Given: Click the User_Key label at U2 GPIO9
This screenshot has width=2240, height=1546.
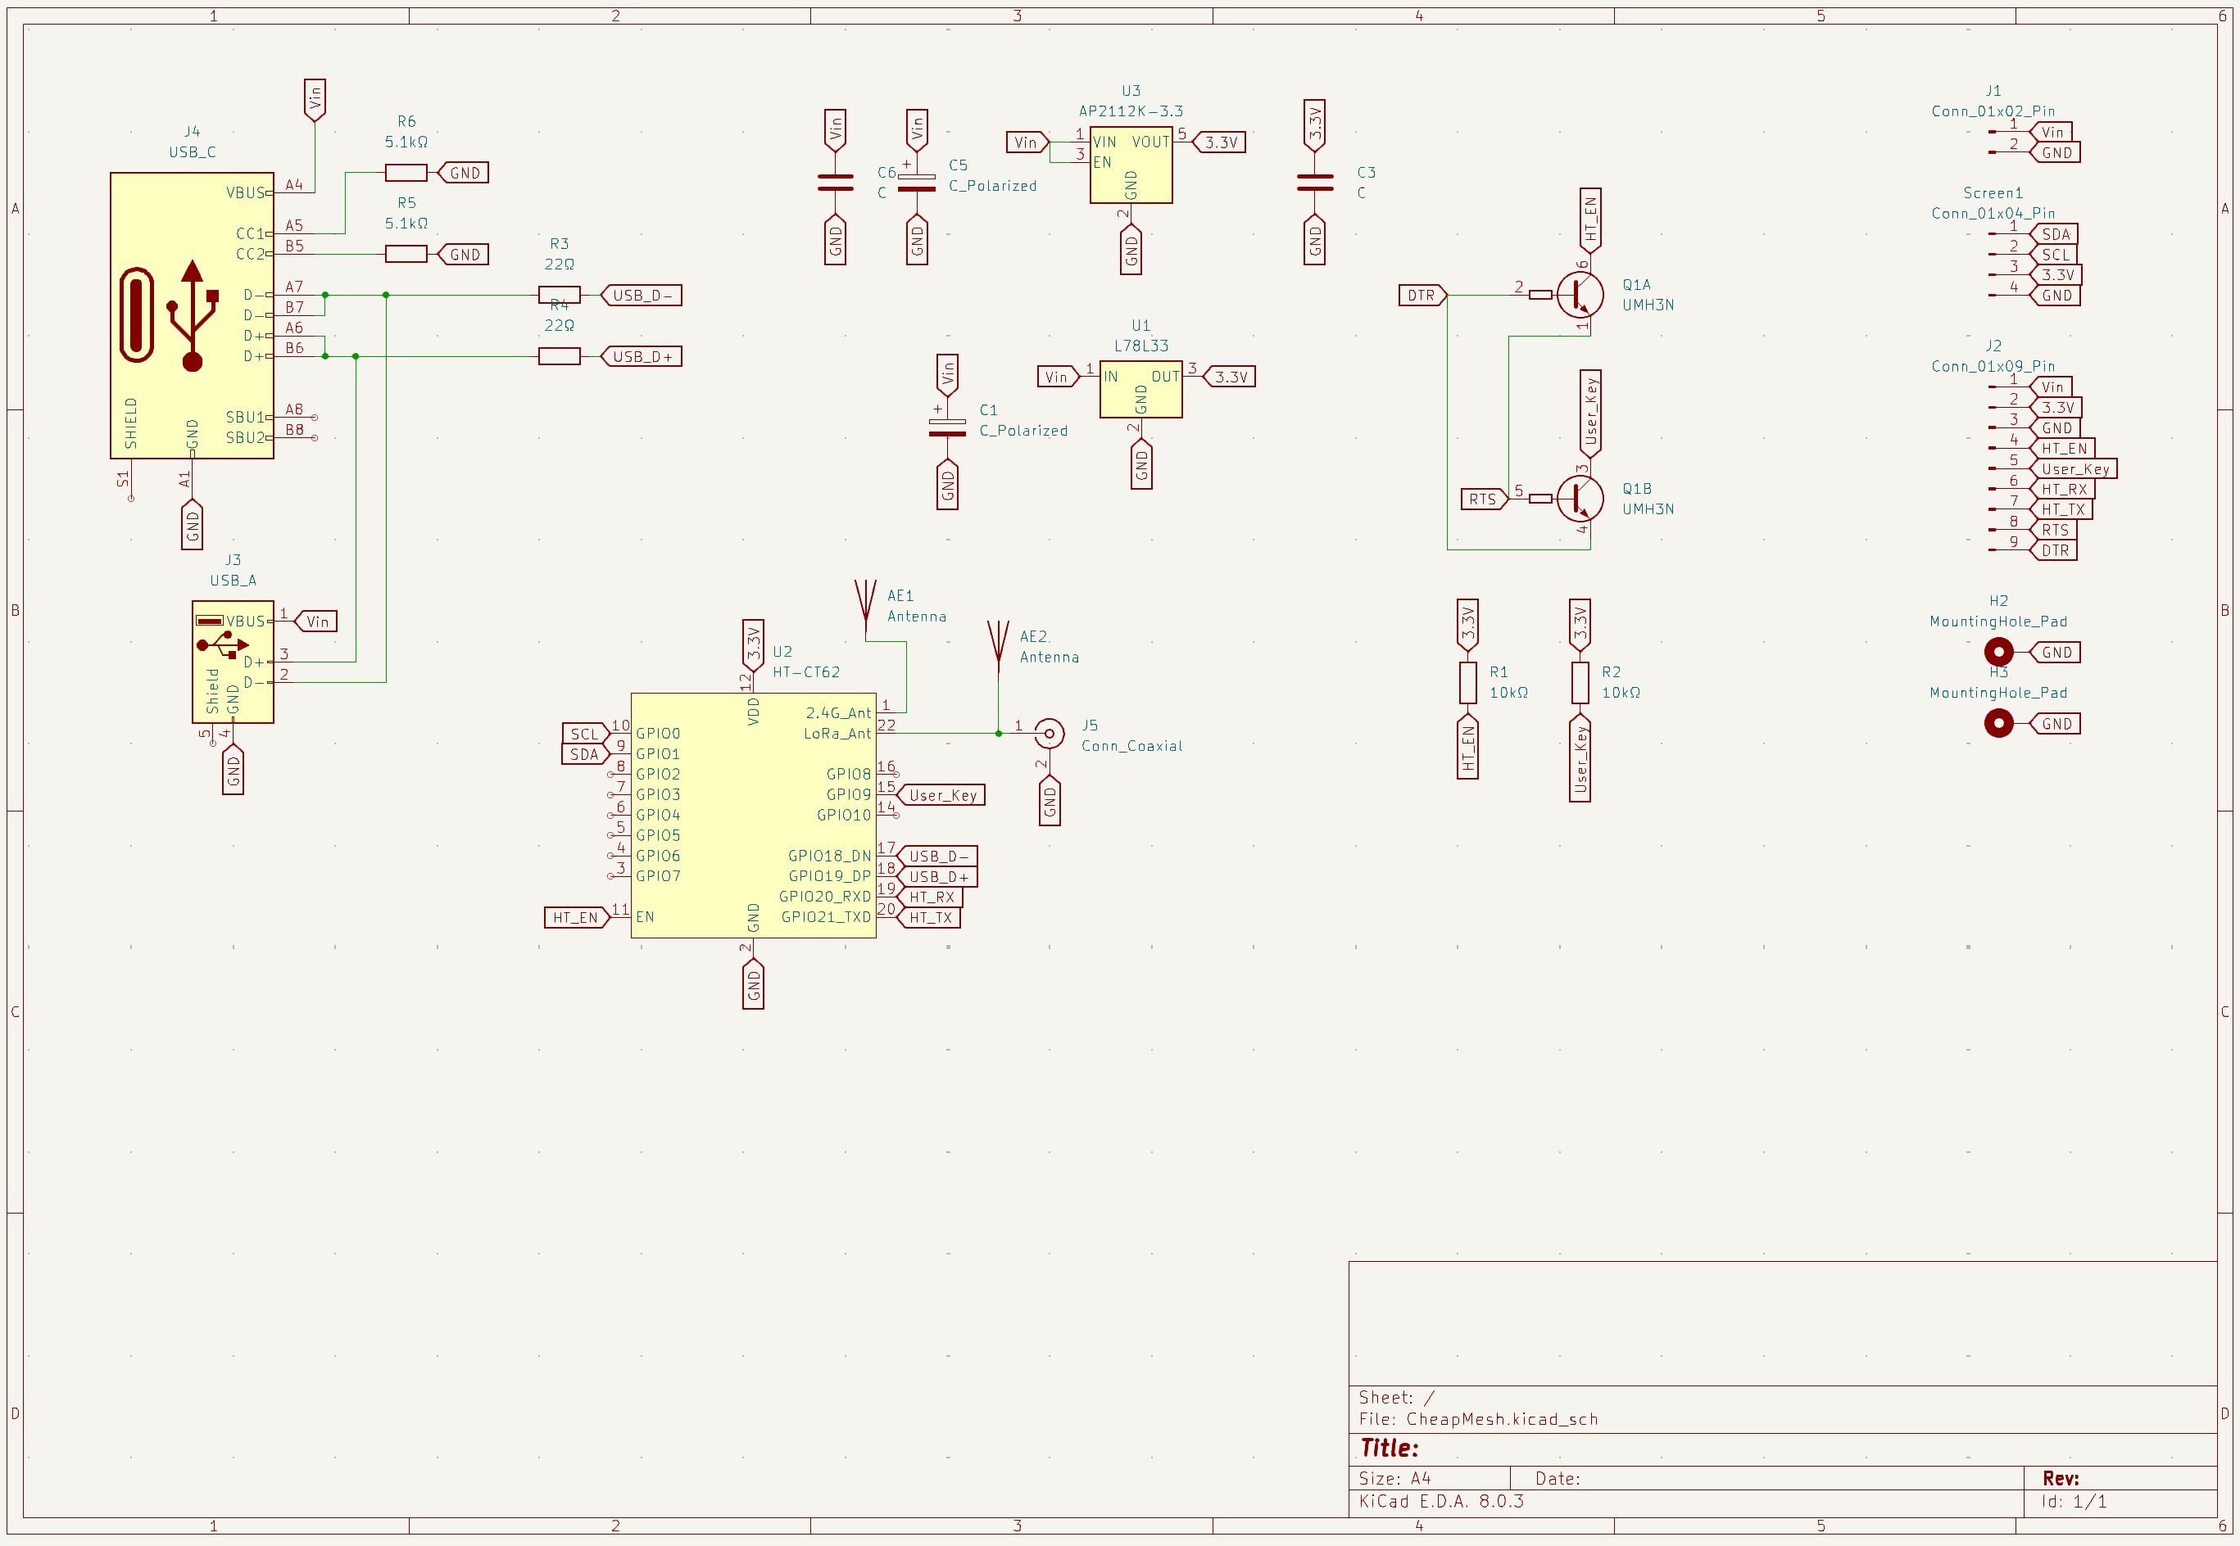Looking at the screenshot, I should [x=941, y=795].
